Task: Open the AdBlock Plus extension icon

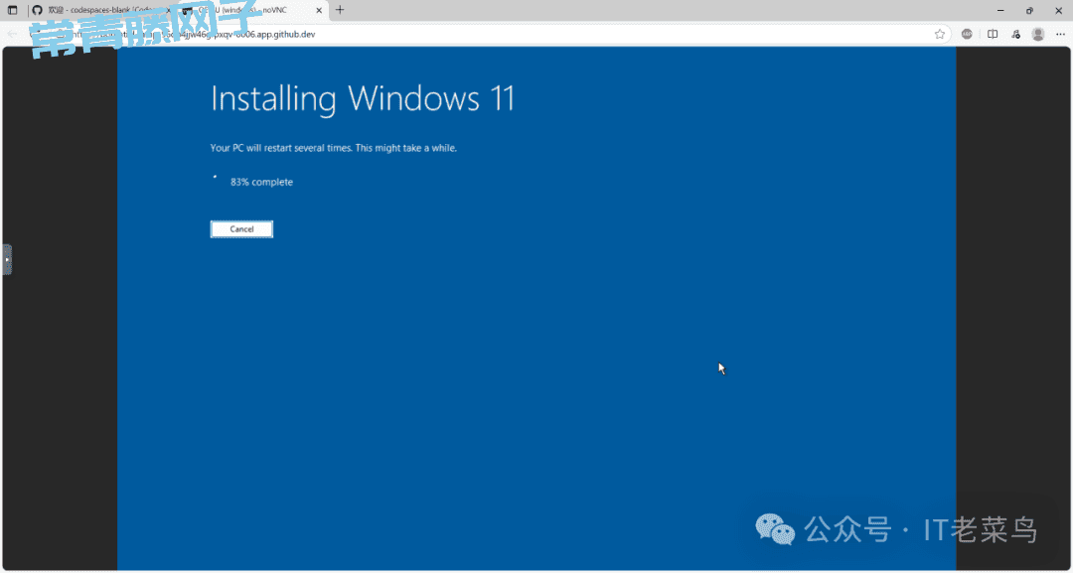Action: 967,34
